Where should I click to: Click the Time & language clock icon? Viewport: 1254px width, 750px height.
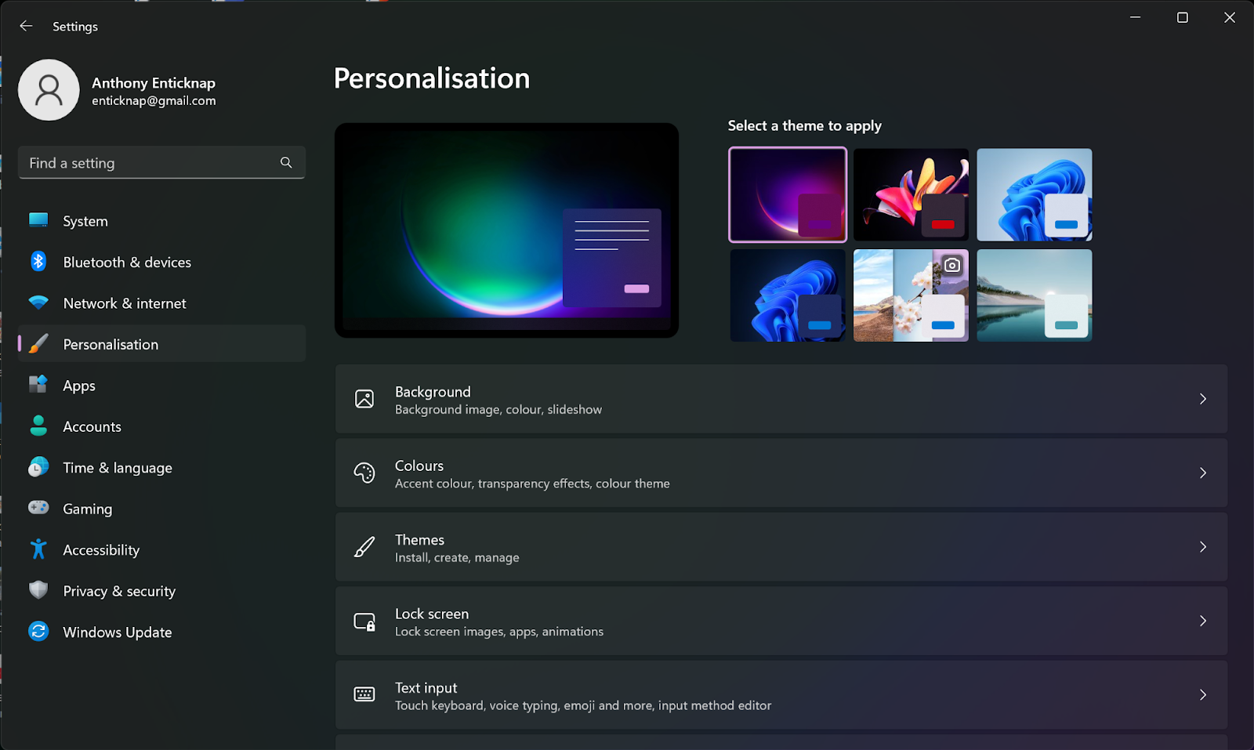click(x=38, y=467)
